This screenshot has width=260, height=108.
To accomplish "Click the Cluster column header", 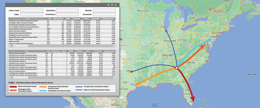I will coord(63,51).
